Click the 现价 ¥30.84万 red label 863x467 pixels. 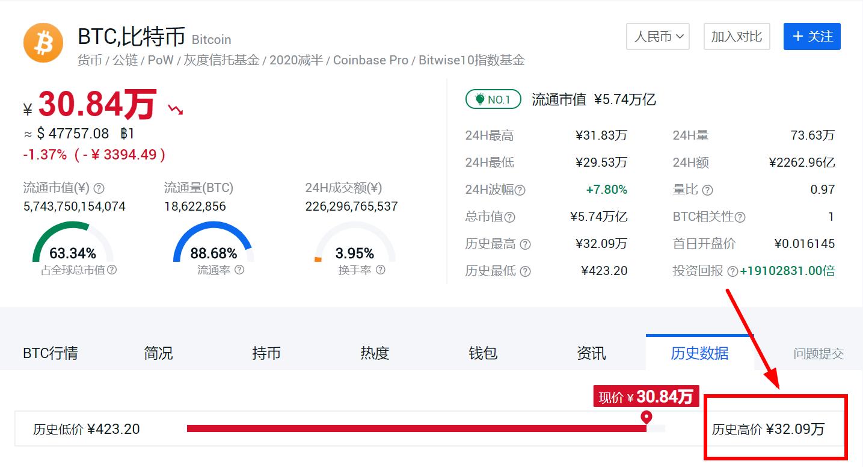click(646, 397)
